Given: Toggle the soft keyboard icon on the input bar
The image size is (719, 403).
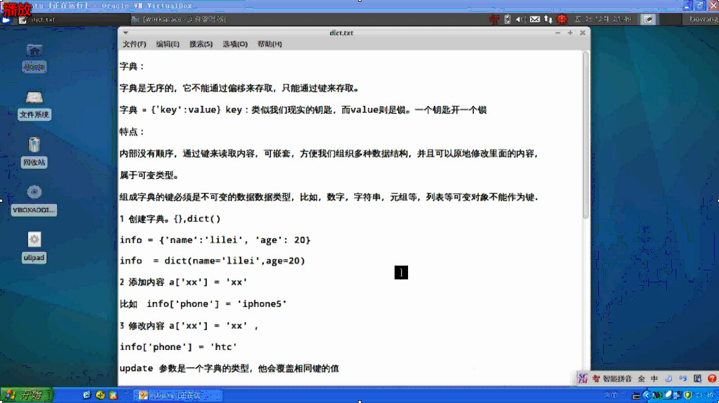Looking at the screenshot, I should click(698, 378).
